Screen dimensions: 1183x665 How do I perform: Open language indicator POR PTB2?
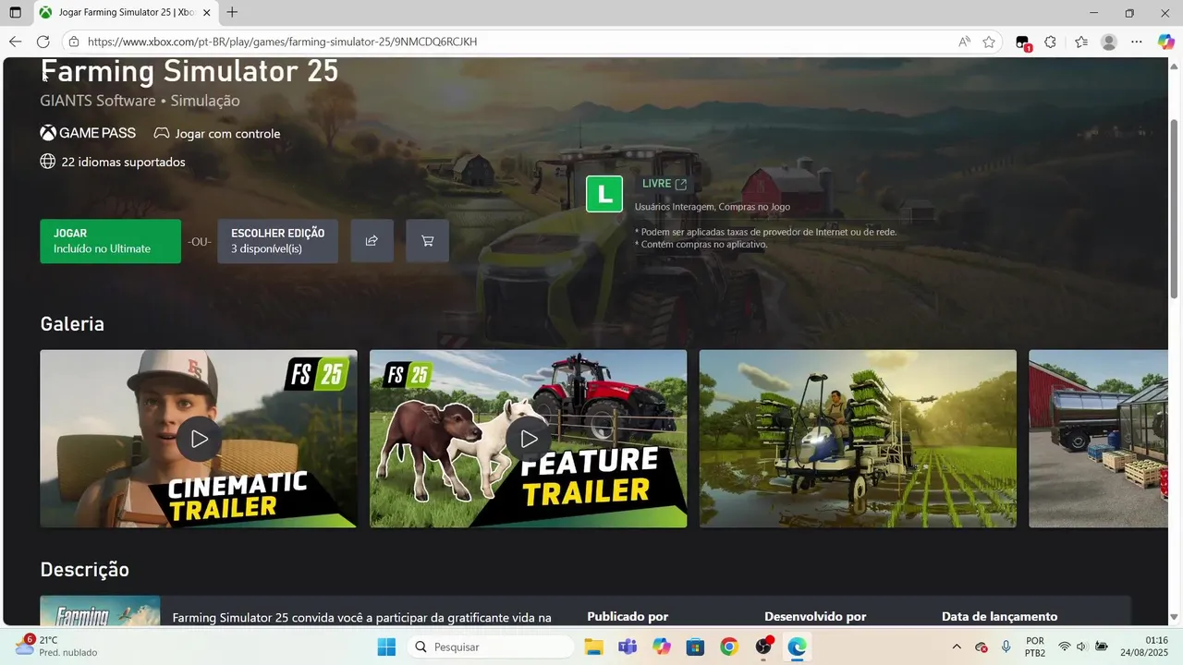click(x=1035, y=647)
